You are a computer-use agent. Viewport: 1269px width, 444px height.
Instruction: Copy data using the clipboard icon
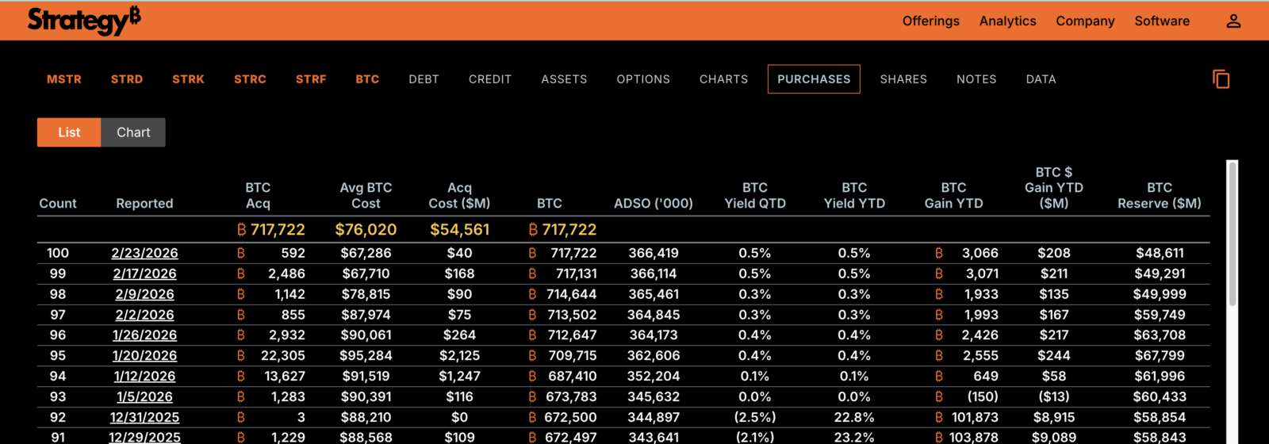point(1221,79)
